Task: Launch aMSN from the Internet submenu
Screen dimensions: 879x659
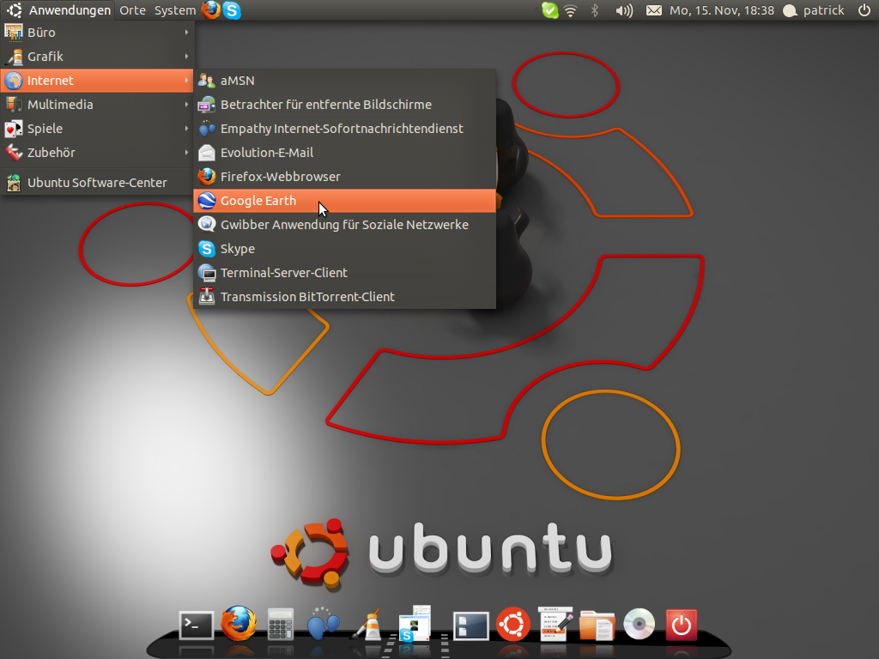Action: [345, 81]
